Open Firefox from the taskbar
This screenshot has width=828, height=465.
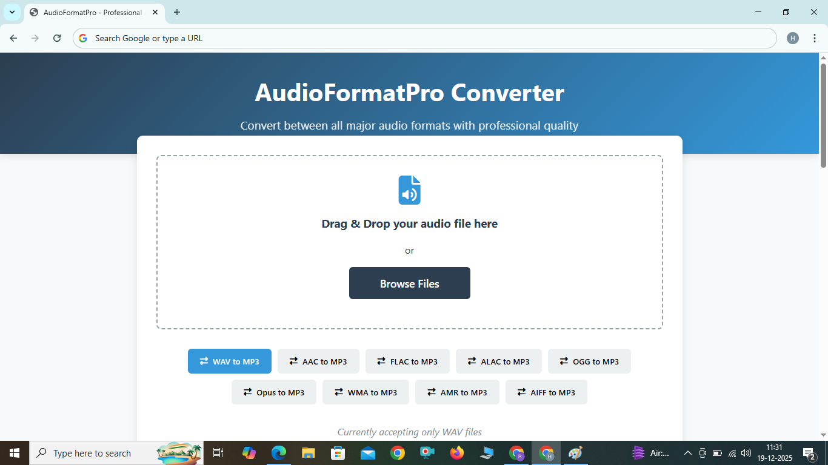[456, 453]
